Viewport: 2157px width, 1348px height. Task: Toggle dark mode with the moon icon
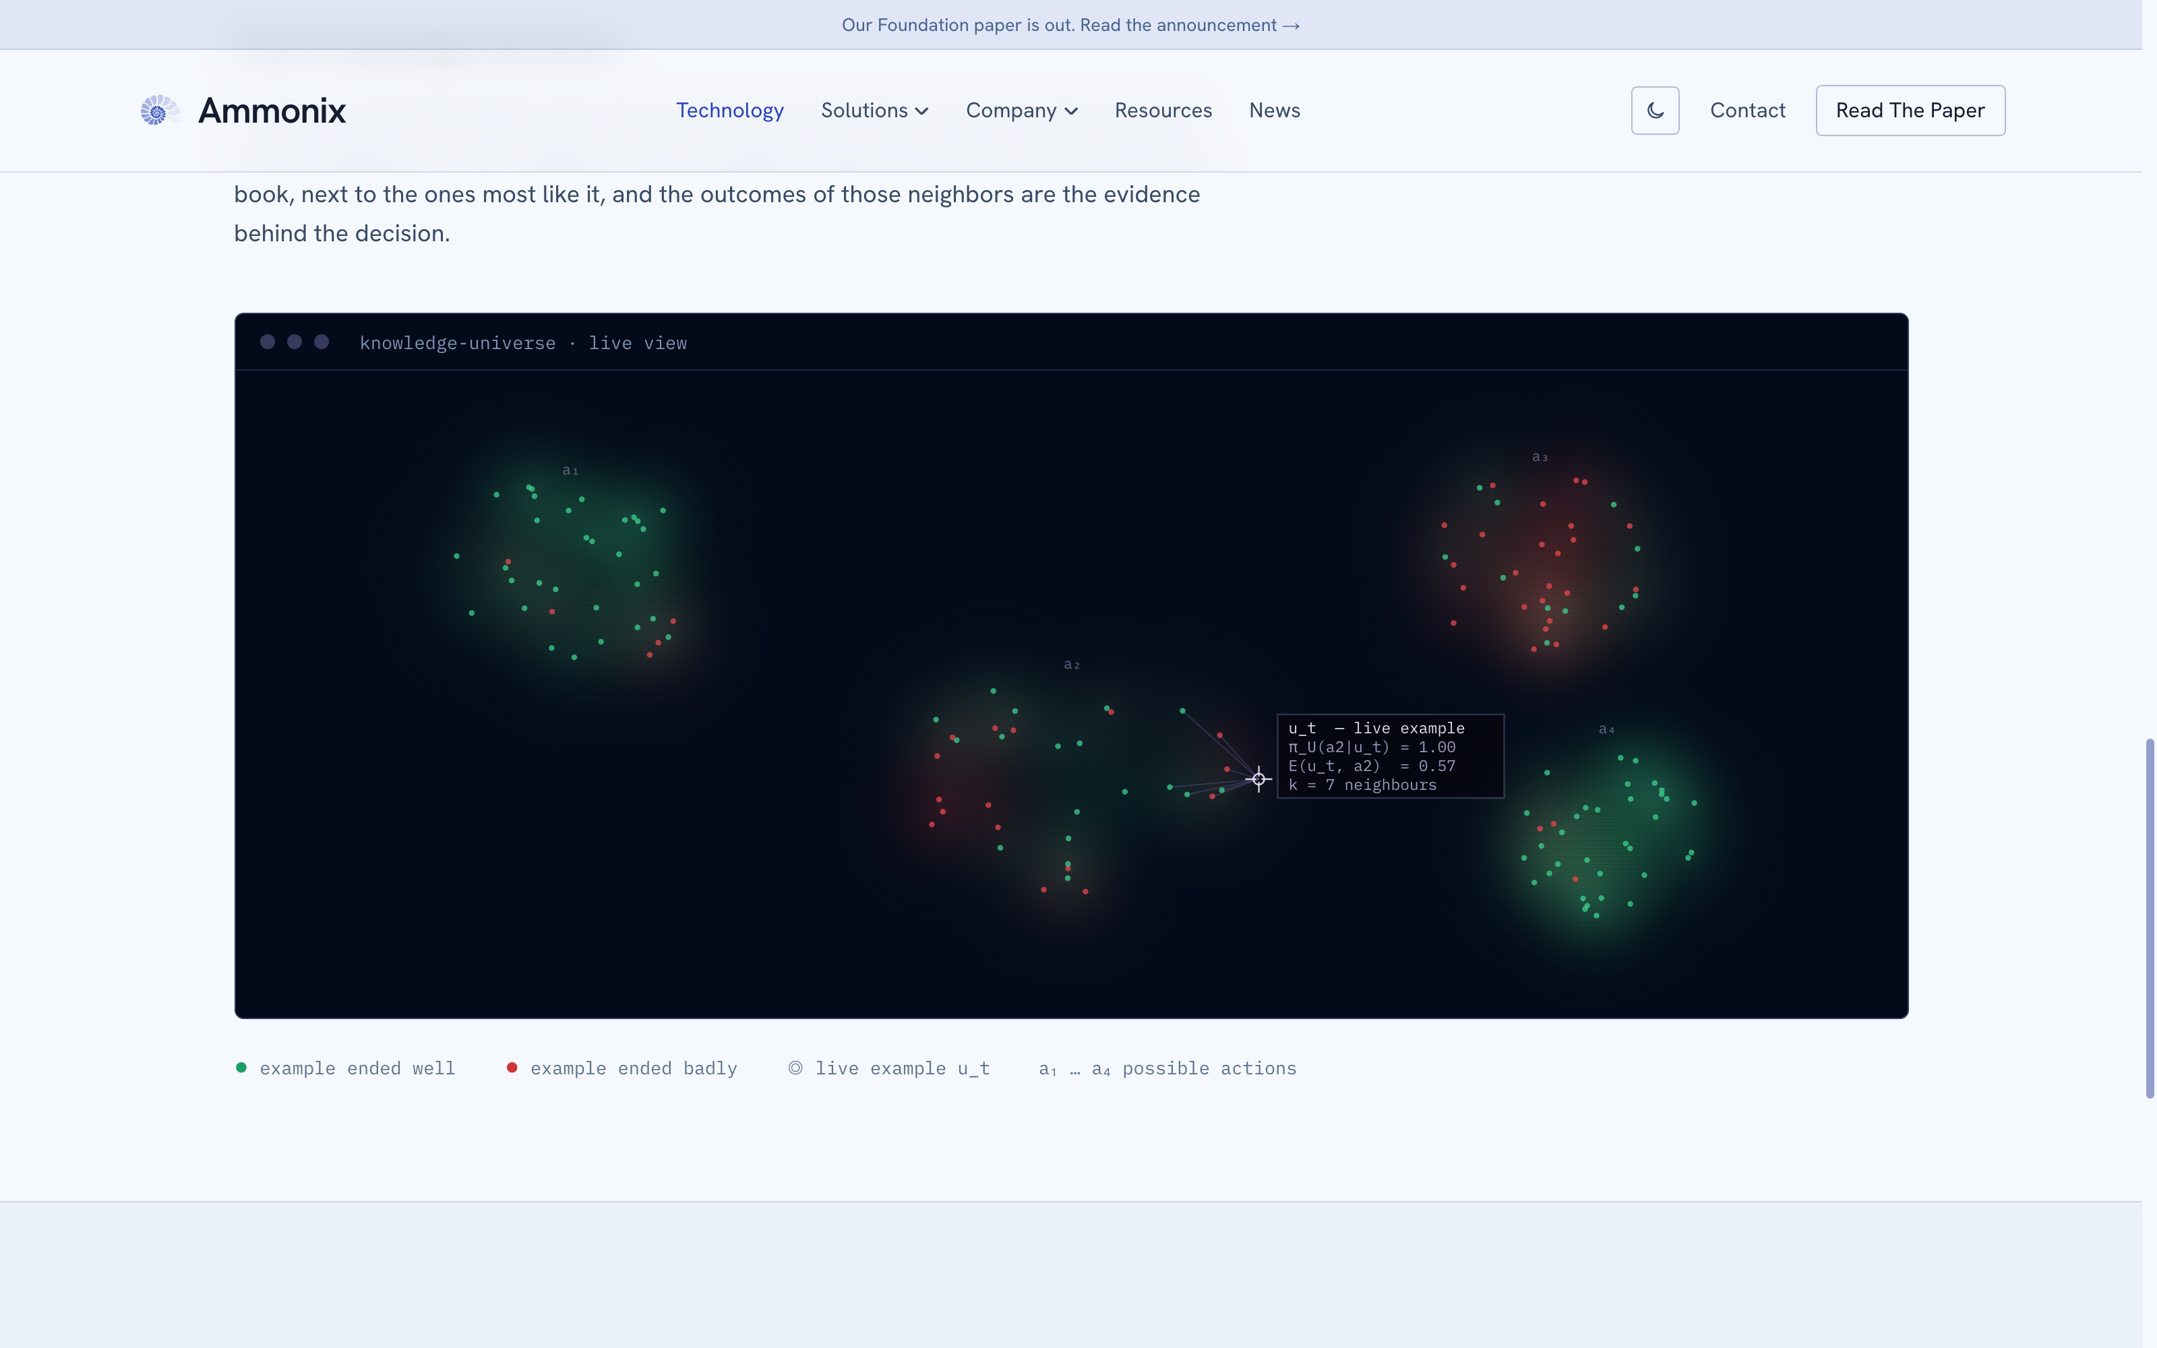pos(1655,111)
